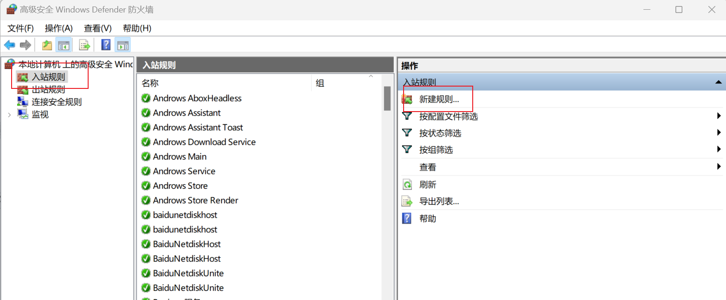
Task: Click the root firewall icon beside 本地计算机
Action: coord(10,64)
